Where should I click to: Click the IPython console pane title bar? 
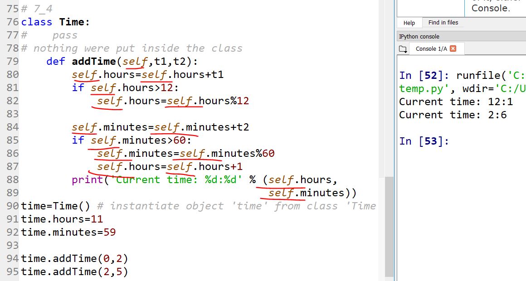click(x=460, y=36)
